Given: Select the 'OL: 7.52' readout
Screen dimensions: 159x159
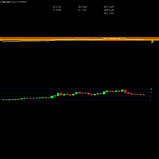Looking at the screenshot, I should pyautogui.click(x=109, y=13).
